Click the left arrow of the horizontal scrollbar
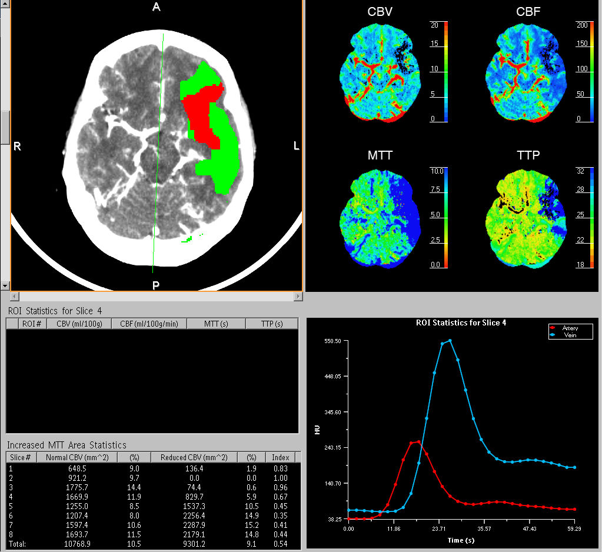602x552 pixels. point(14,296)
